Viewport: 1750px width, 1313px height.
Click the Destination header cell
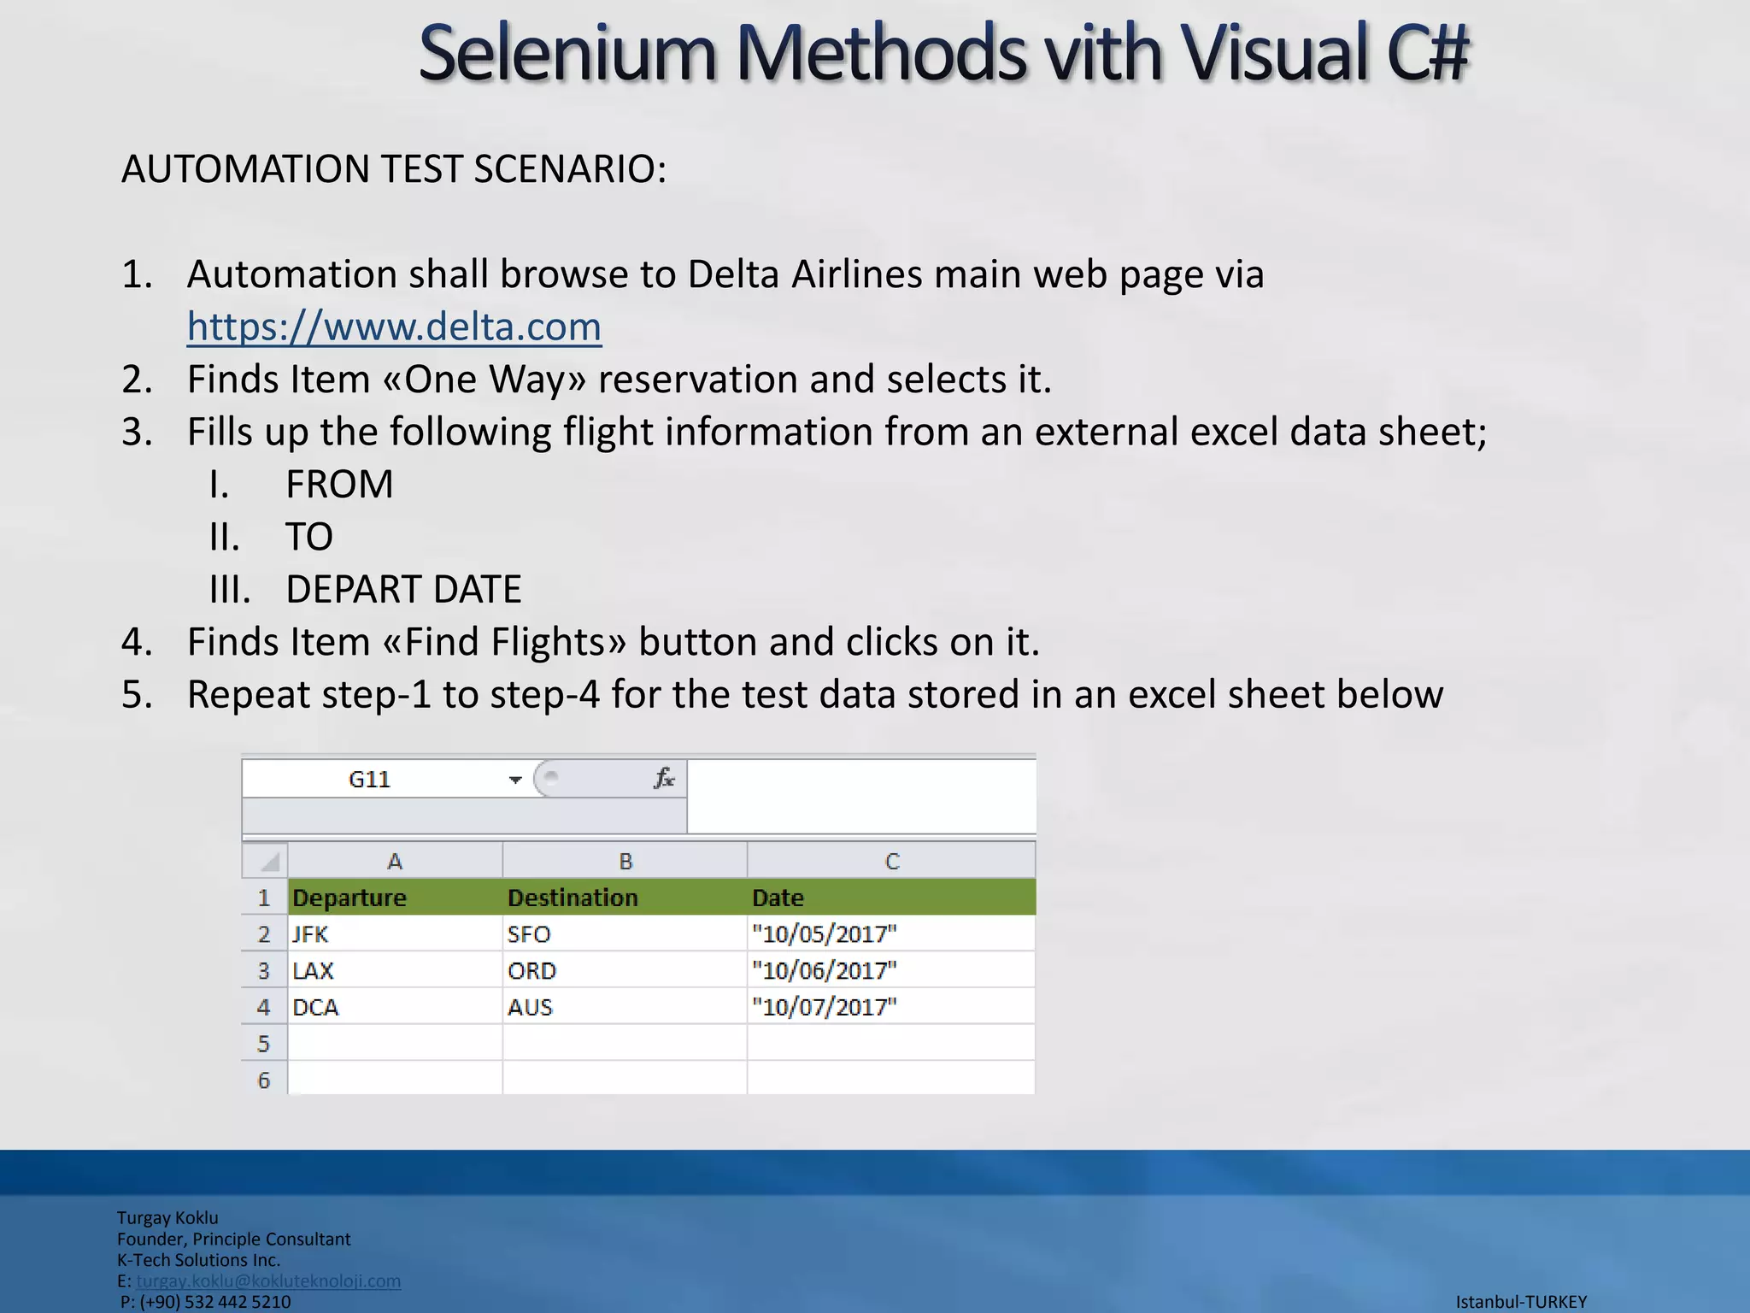click(625, 898)
